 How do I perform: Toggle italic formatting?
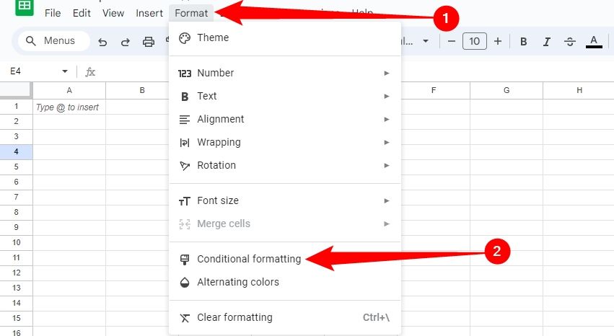(547, 42)
